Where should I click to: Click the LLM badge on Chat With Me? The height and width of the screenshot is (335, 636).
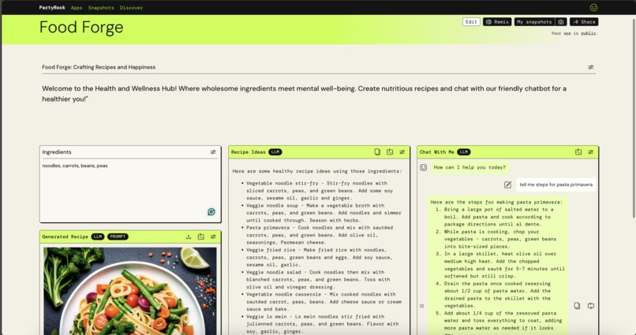click(x=464, y=152)
